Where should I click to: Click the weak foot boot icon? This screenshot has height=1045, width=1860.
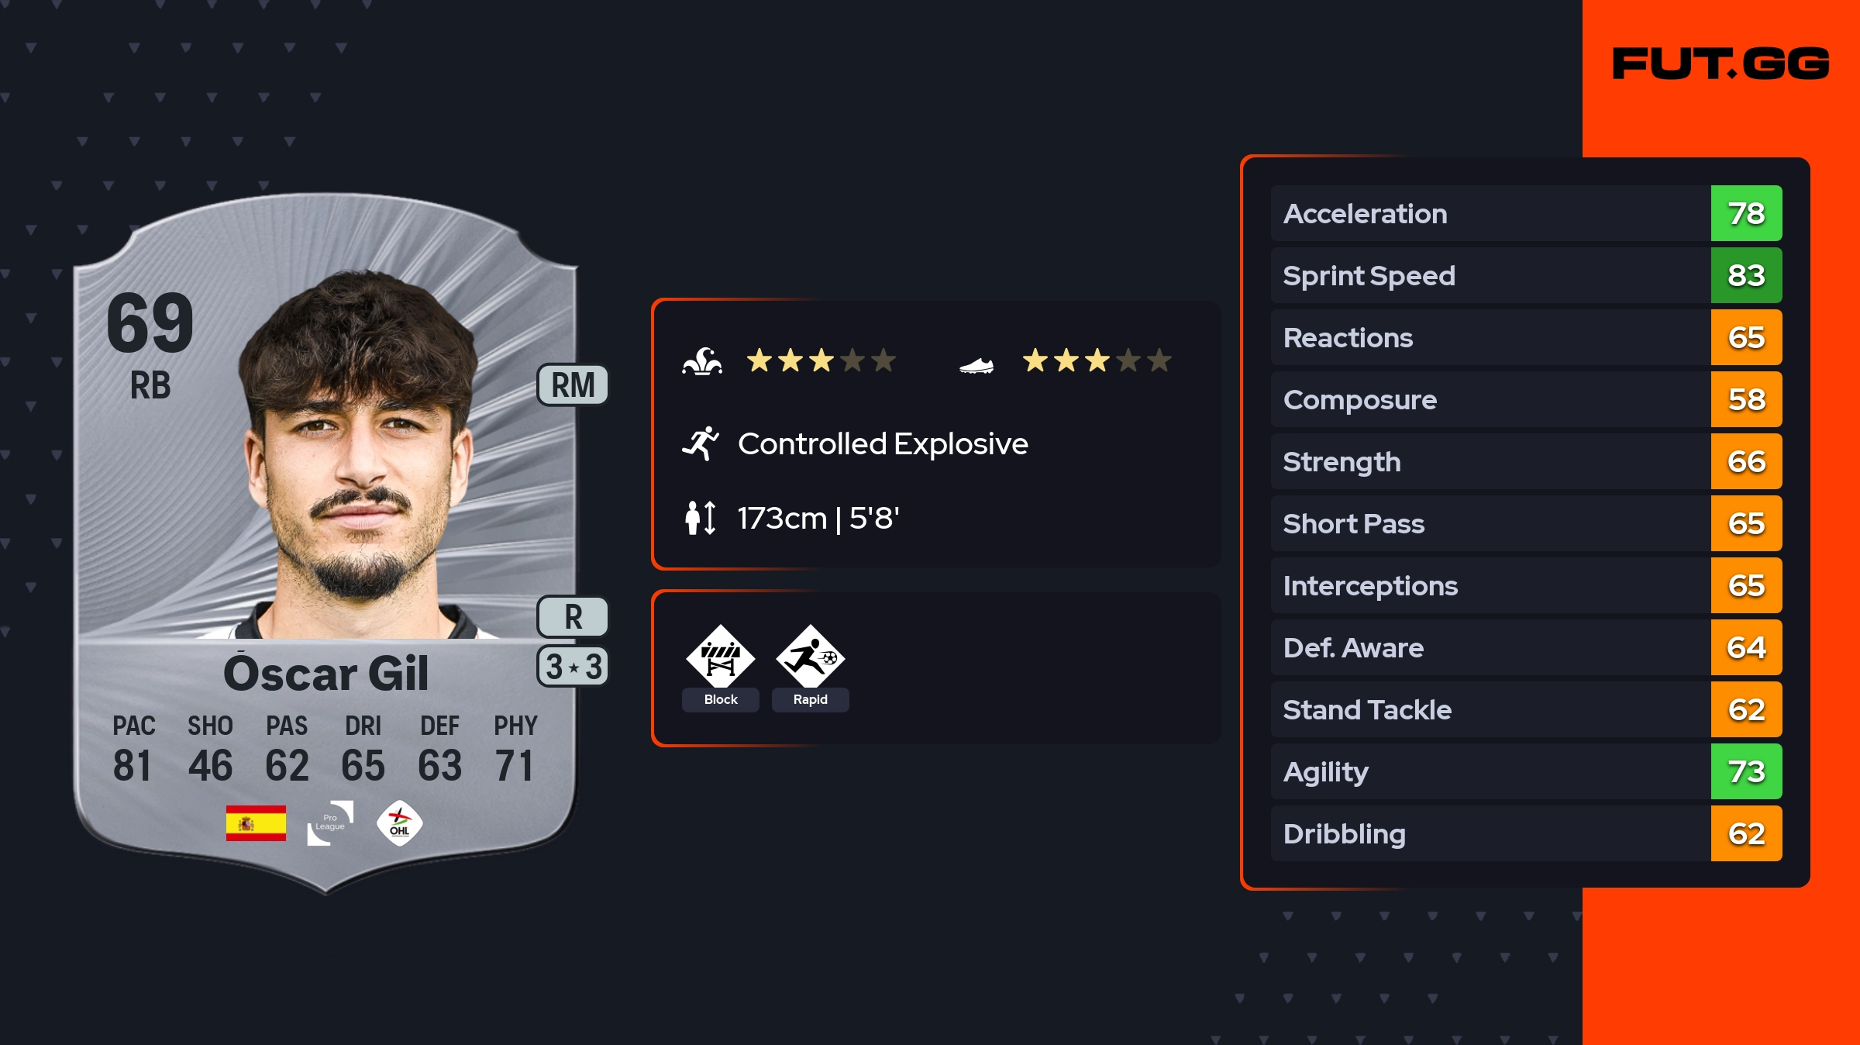tap(976, 364)
